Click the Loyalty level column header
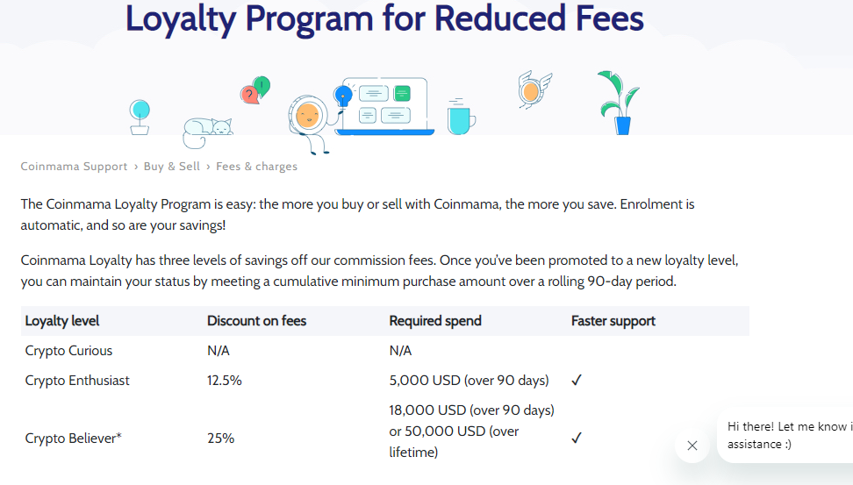853x485 pixels. [62, 321]
